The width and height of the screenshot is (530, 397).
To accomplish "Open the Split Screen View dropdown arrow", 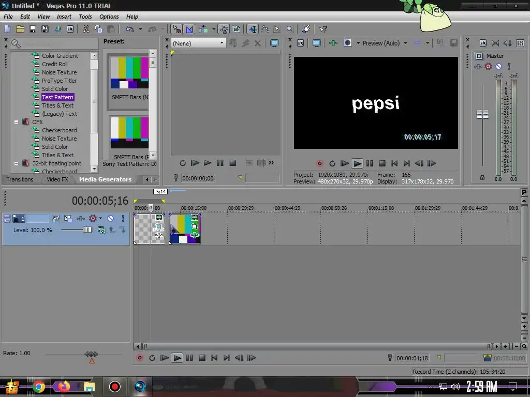I will coord(358,43).
